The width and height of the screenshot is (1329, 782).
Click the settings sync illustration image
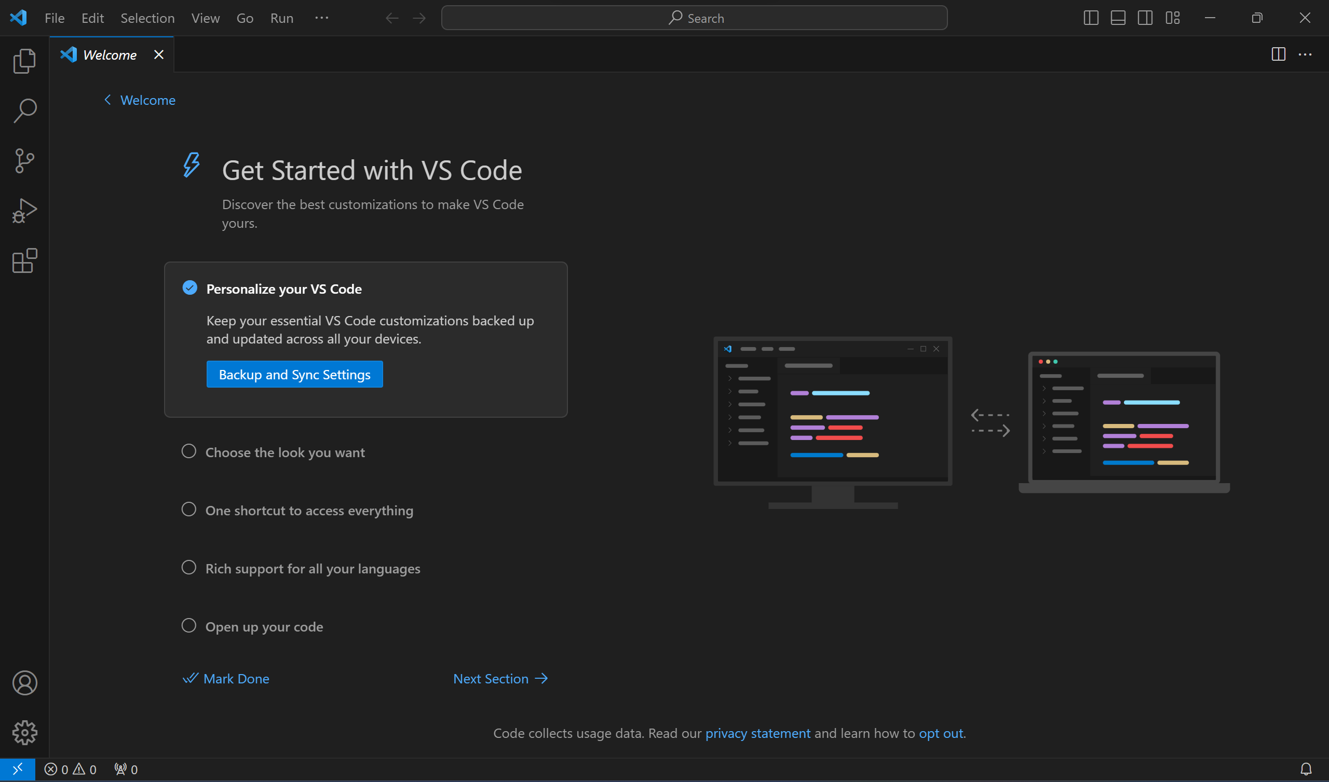(x=971, y=422)
